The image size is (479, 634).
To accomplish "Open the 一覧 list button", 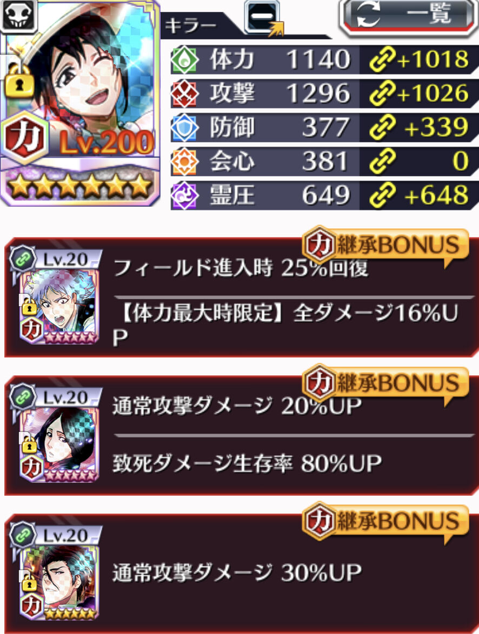I will click(408, 17).
